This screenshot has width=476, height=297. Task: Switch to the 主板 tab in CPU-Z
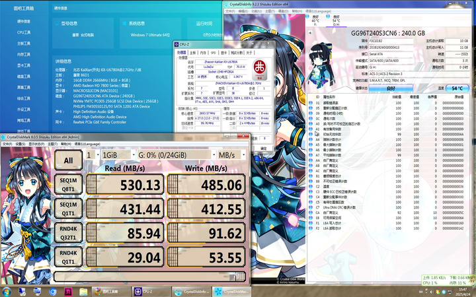click(193, 53)
